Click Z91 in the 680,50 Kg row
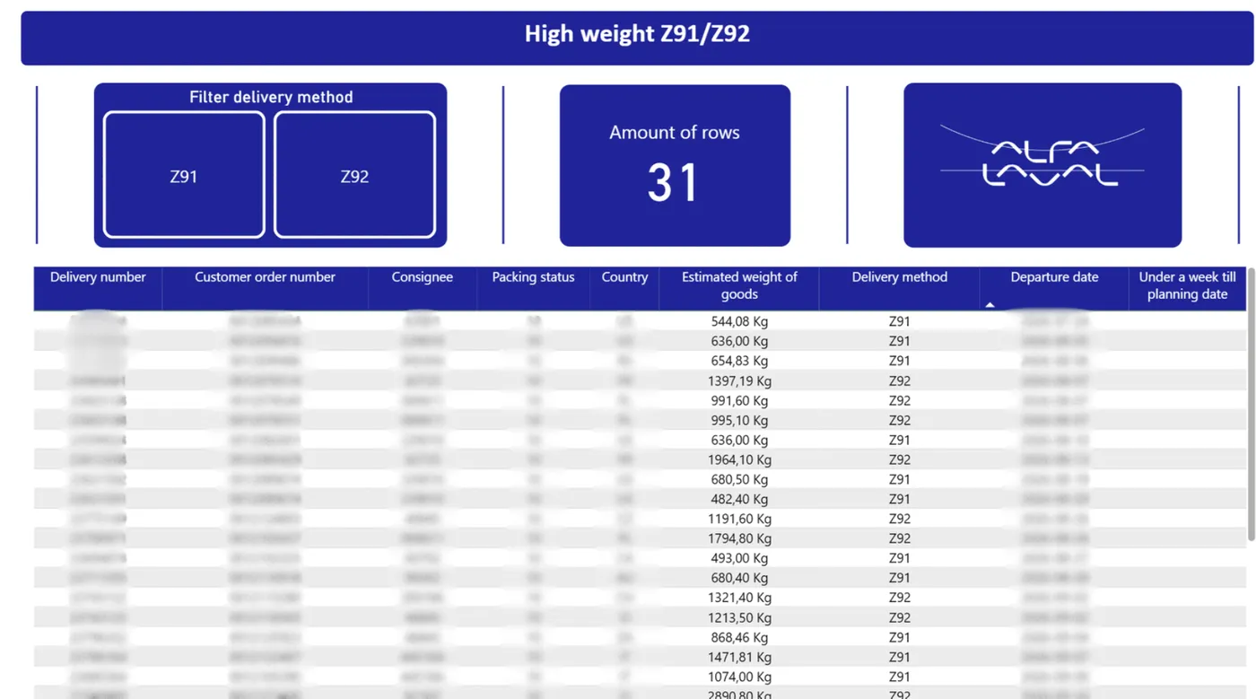Screen dimensions: 1256x699 click(899, 479)
